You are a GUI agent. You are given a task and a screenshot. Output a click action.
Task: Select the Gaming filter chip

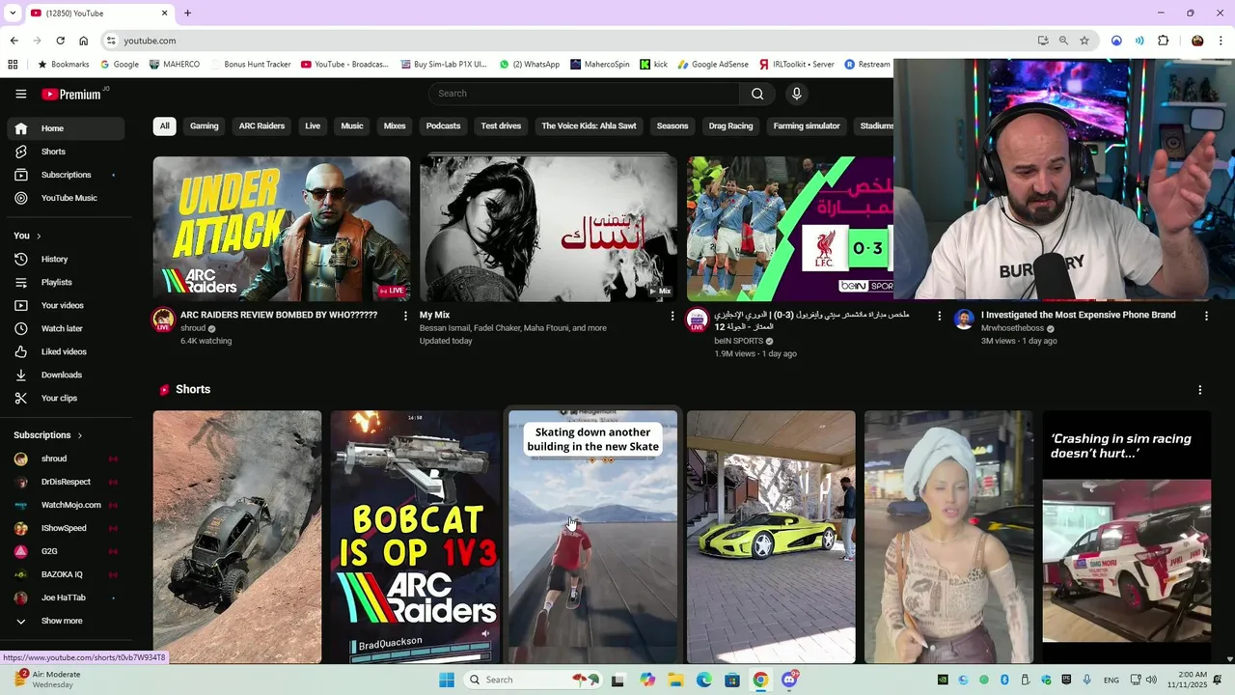pyautogui.click(x=204, y=126)
